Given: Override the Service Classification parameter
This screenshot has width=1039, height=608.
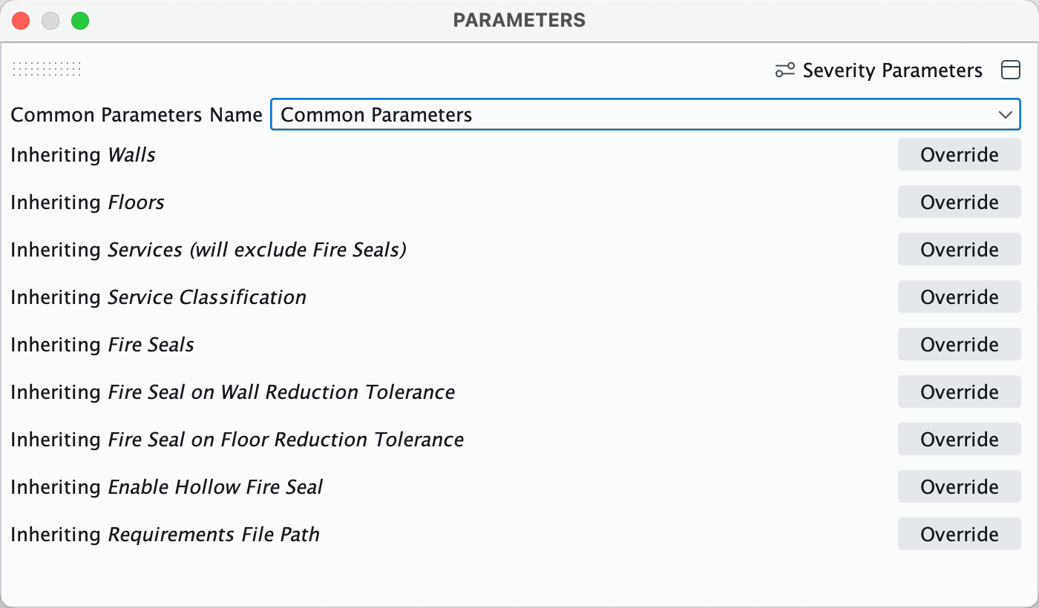Looking at the screenshot, I should (x=959, y=297).
